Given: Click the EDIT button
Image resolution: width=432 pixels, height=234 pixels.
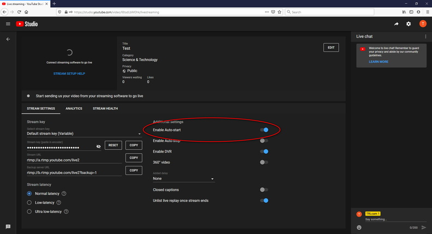Looking at the screenshot, I should (331, 47).
